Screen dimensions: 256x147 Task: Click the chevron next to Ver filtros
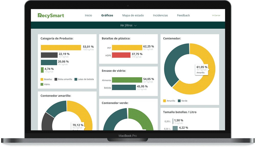135,26
